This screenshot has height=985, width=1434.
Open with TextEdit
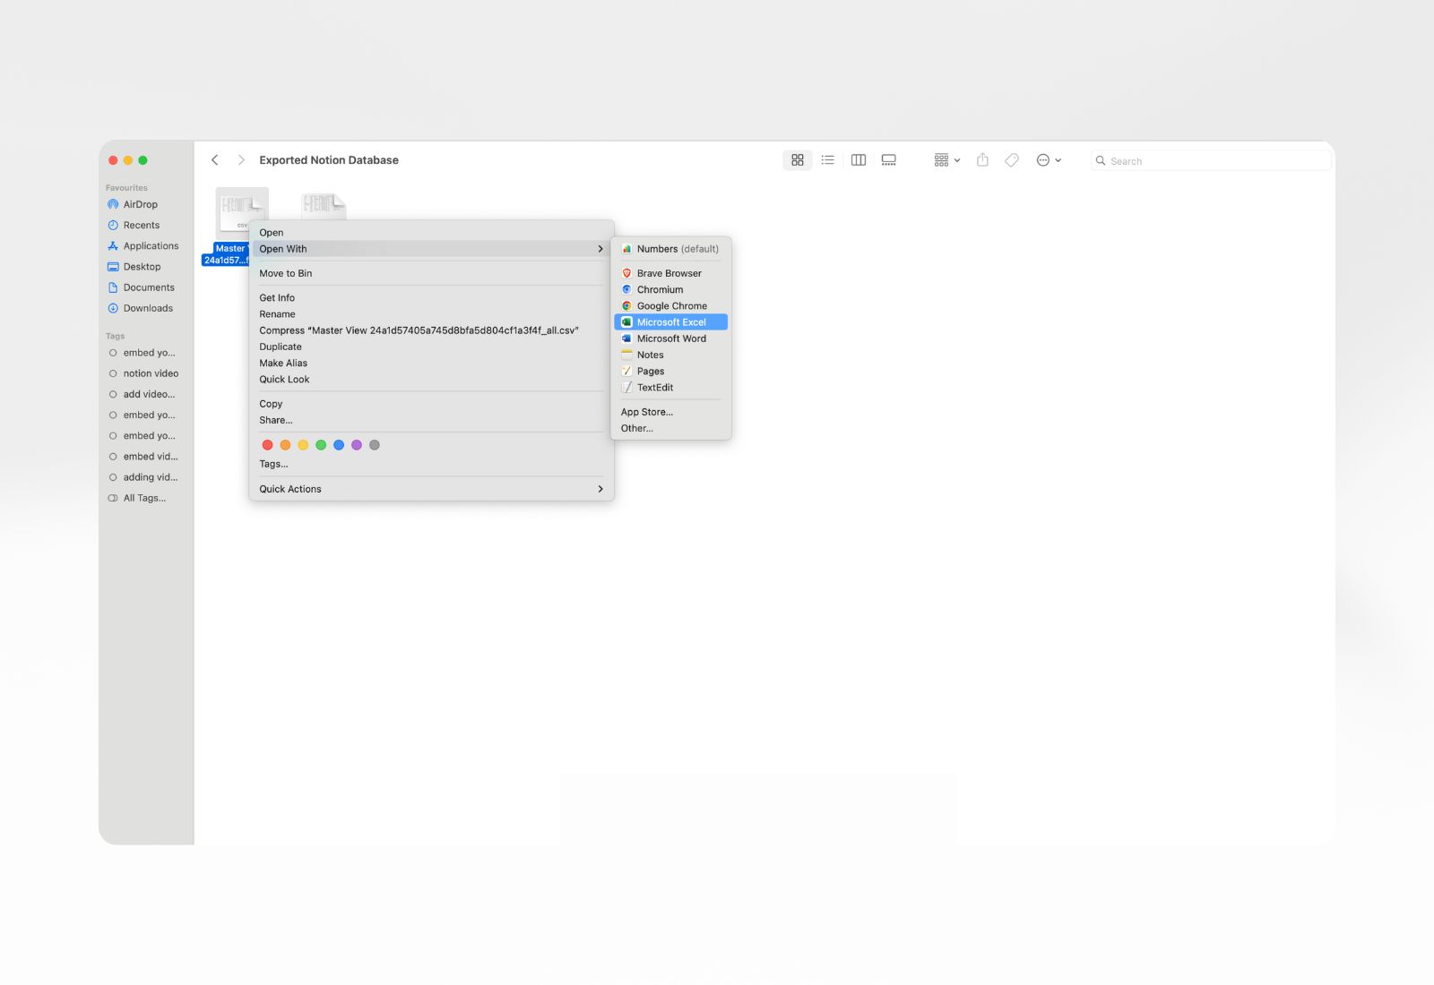click(x=671, y=388)
